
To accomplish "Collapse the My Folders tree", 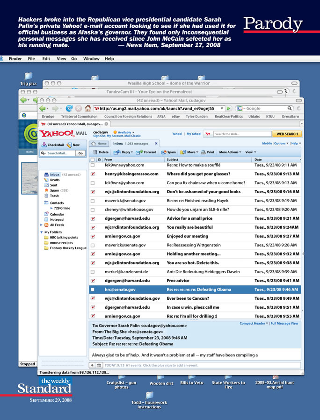I will [x=42, y=232].
